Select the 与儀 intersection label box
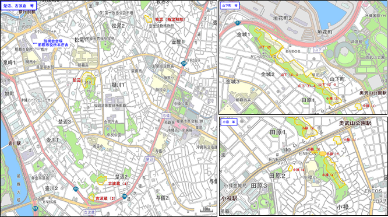This screenshot has height=217, width=388. 166,115
